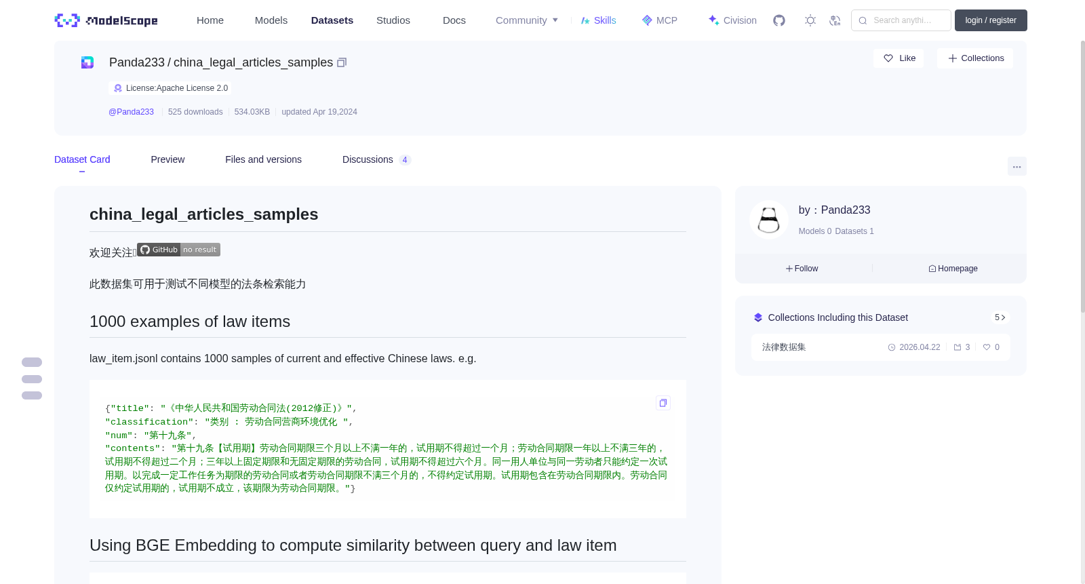Viewport: 1085px width, 584px height.
Task: Click the search magnifier icon
Action: (863, 20)
